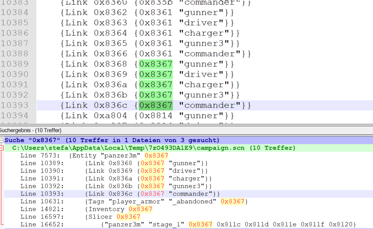Click the Suchergebnis - (10 Treffer) panel title
Viewport: 373px width, 229px height.
pyautogui.click(x=31, y=130)
